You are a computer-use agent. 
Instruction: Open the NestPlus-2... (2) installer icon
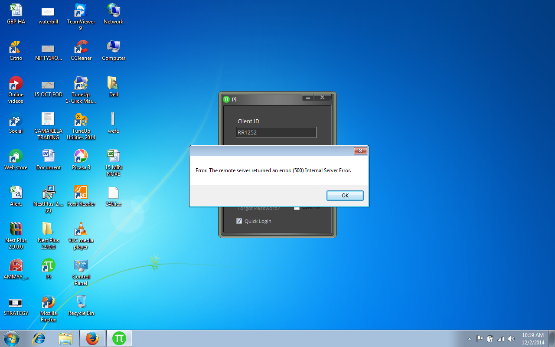(48, 200)
